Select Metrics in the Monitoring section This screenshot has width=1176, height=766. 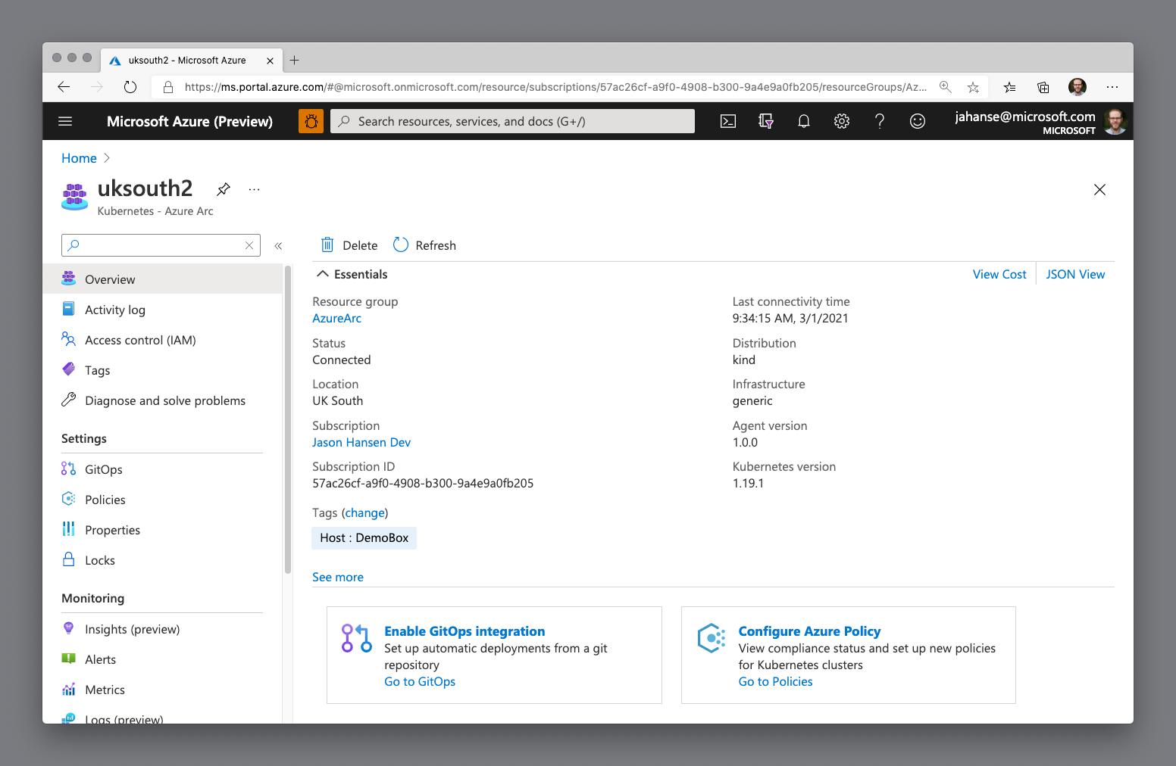pyautogui.click(x=105, y=690)
